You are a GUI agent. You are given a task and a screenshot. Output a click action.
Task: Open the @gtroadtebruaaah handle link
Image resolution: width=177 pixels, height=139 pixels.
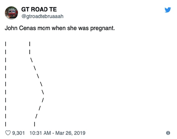tap(42, 16)
